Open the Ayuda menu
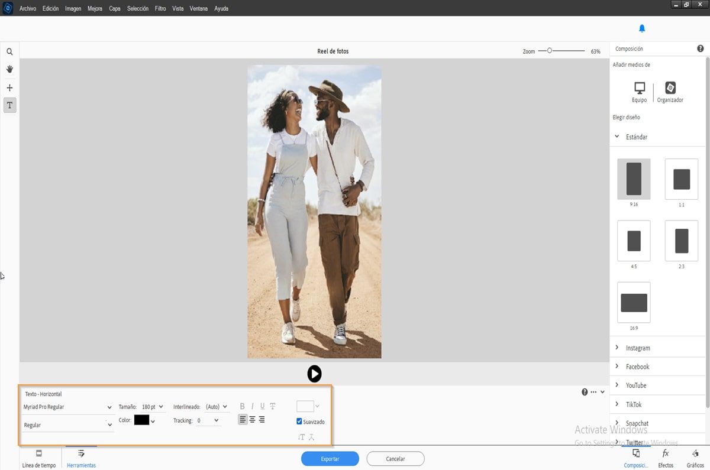 click(x=221, y=9)
